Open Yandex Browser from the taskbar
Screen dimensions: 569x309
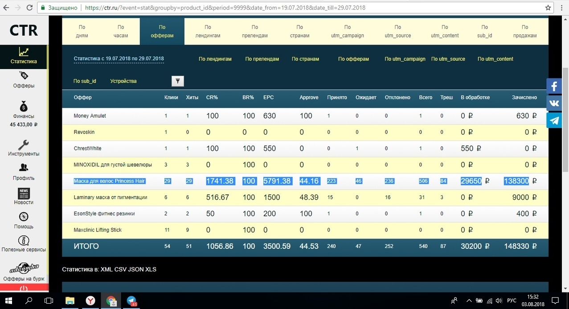[90, 301]
